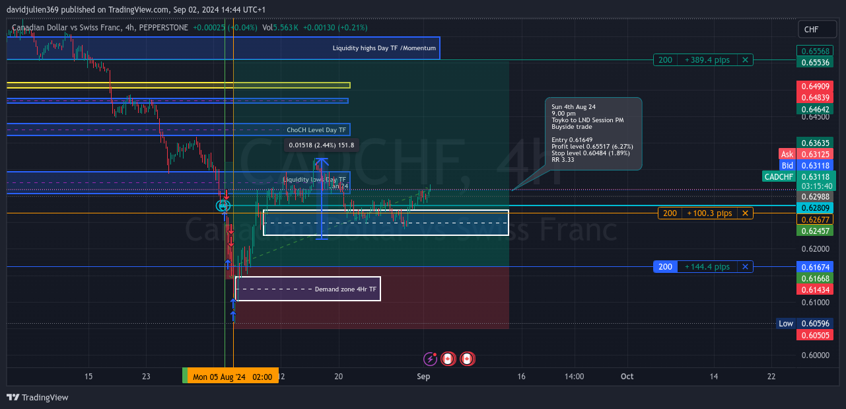Select the blue circular marker on the cyan line

(223, 205)
